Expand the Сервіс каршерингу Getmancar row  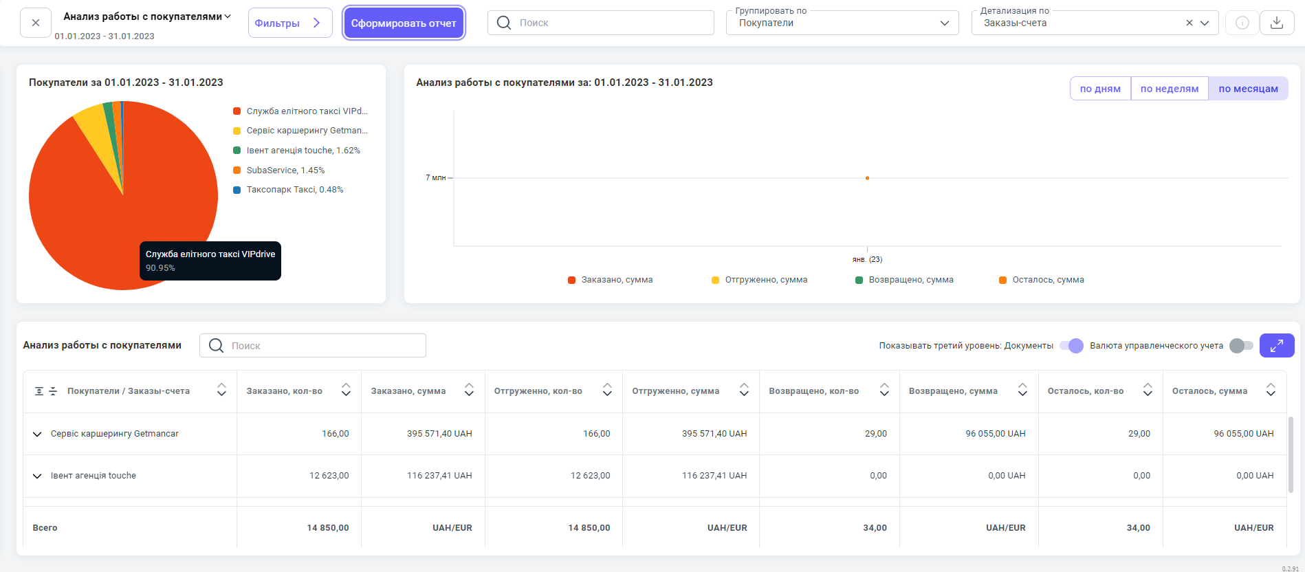point(37,434)
